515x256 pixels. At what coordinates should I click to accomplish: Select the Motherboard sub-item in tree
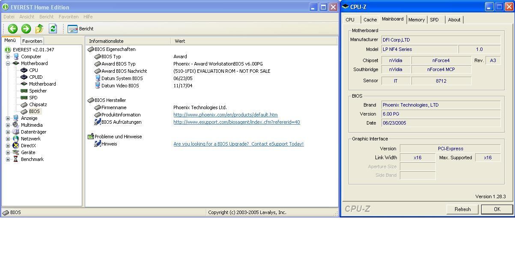(x=42, y=84)
